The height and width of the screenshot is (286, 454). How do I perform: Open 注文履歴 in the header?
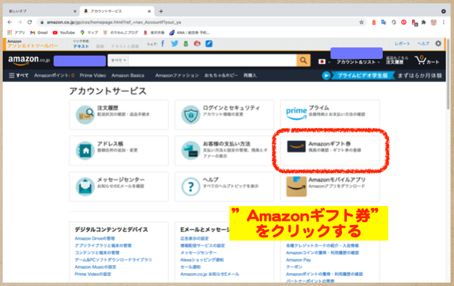397,60
